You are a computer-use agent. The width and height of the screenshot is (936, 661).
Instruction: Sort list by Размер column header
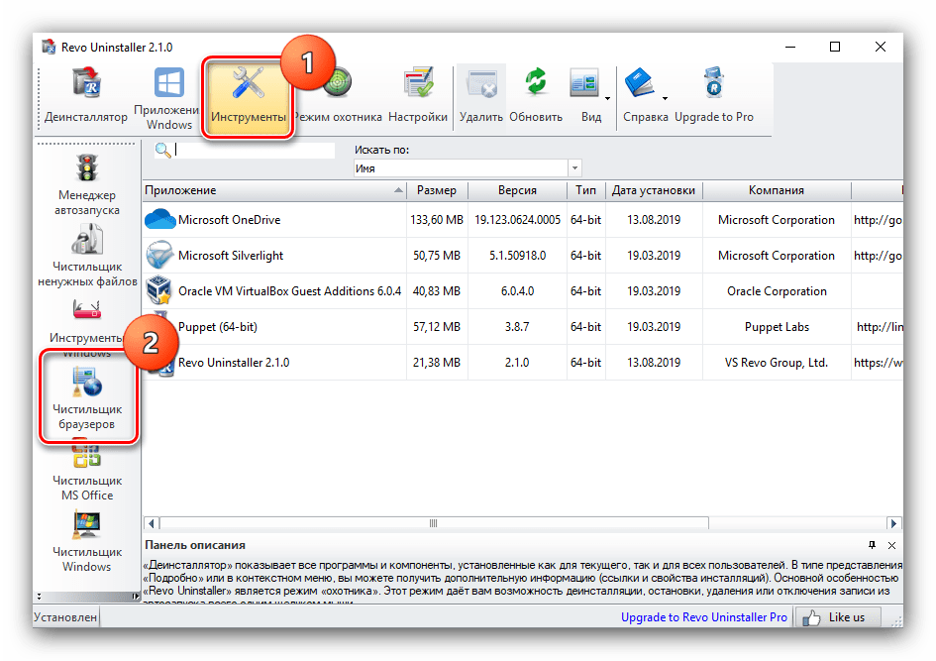point(437,190)
